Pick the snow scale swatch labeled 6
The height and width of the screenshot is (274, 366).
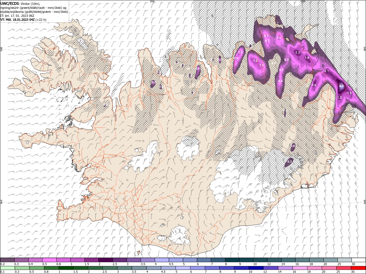point(204,260)
